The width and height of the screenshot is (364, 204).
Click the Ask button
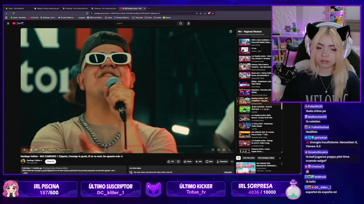pos(198,161)
